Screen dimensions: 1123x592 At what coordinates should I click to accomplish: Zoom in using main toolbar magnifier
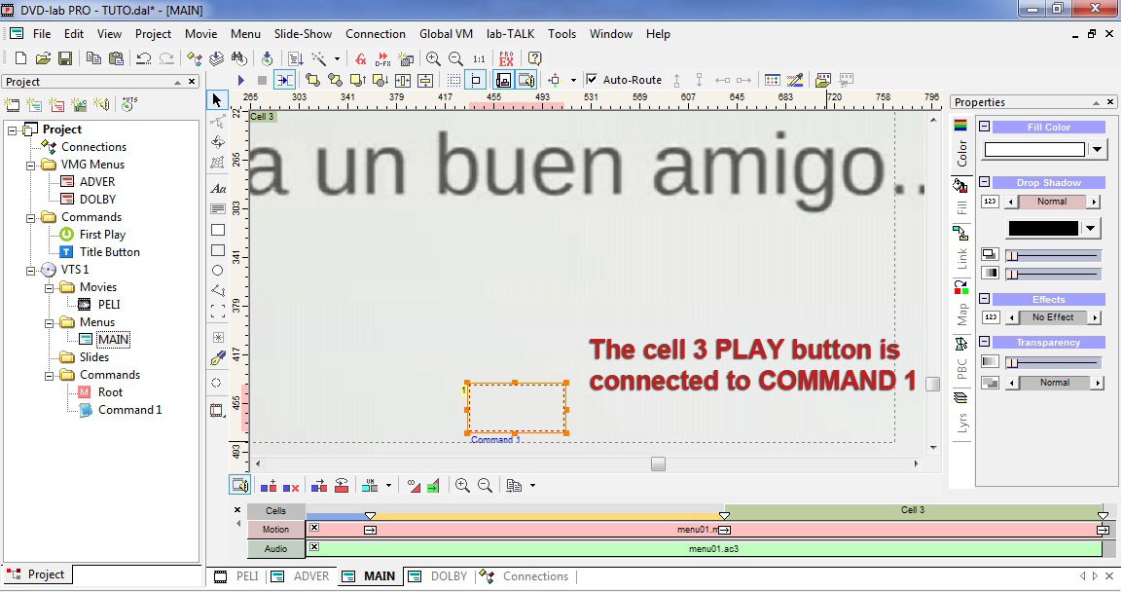point(433,58)
